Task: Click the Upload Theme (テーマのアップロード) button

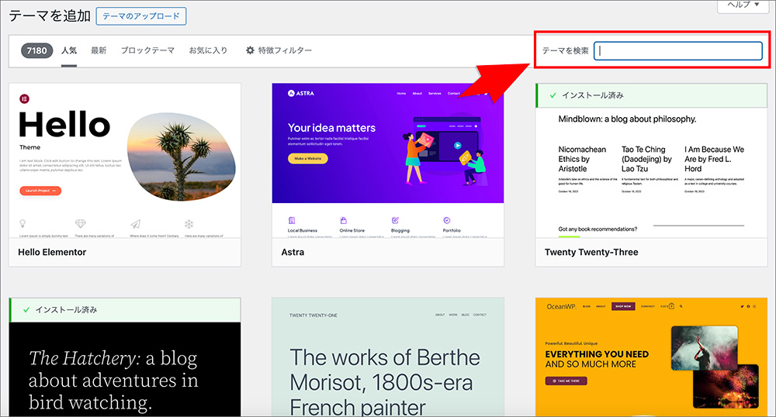Action: (x=141, y=16)
